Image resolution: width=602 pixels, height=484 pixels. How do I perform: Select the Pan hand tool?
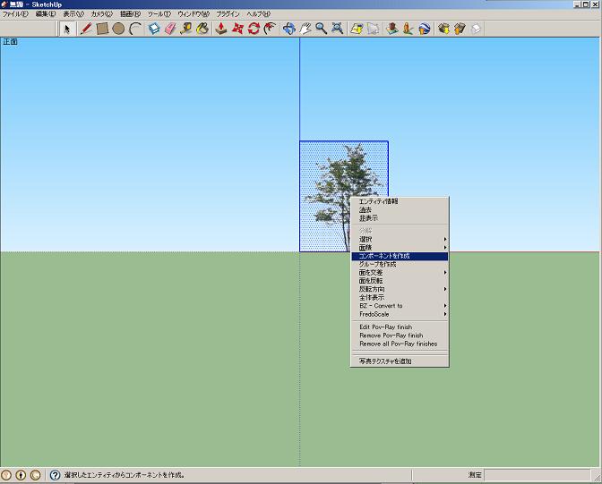305,29
